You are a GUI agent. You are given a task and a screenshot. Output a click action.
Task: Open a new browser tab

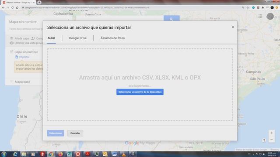pyautogui.click(x=39, y=2)
